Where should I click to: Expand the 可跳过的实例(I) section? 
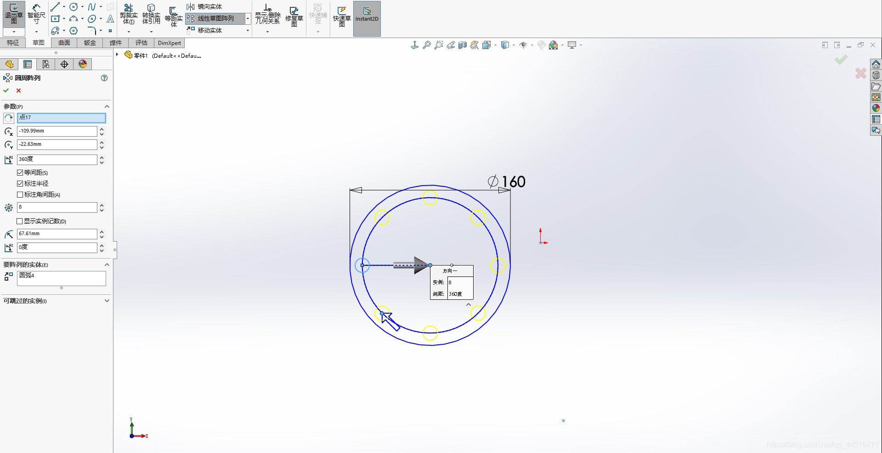point(107,301)
